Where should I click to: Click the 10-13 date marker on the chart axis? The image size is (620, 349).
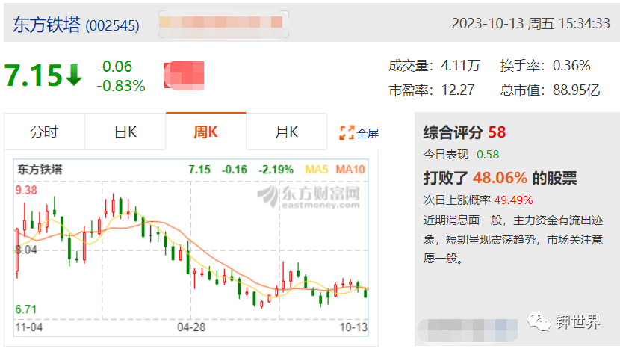point(353,327)
